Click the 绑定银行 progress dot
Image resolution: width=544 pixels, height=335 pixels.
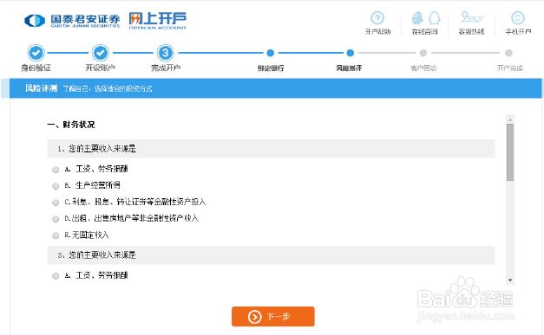[271, 53]
